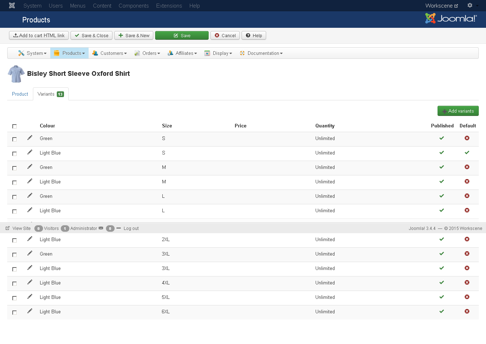Click administrator messages envelope icon
The image size is (486, 344).
[x=101, y=228]
